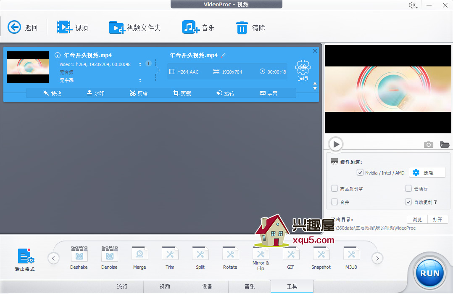Take a snapshot with the camera icon
The height and width of the screenshot is (294, 453).
(429, 144)
